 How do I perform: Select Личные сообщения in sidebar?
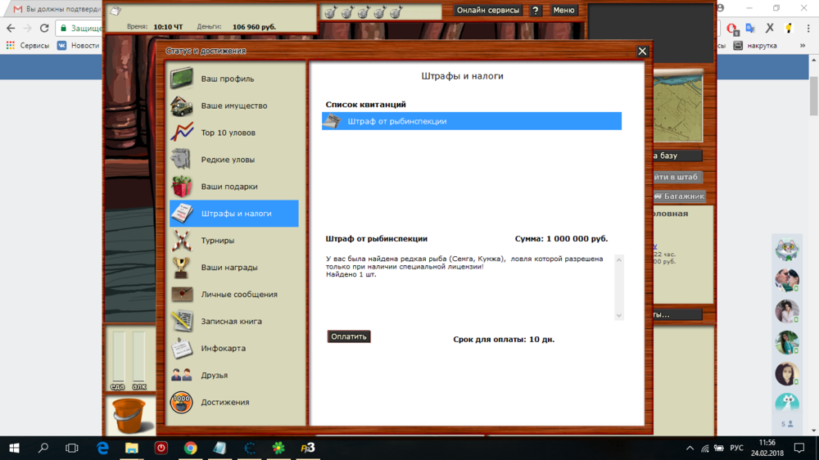(x=238, y=295)
